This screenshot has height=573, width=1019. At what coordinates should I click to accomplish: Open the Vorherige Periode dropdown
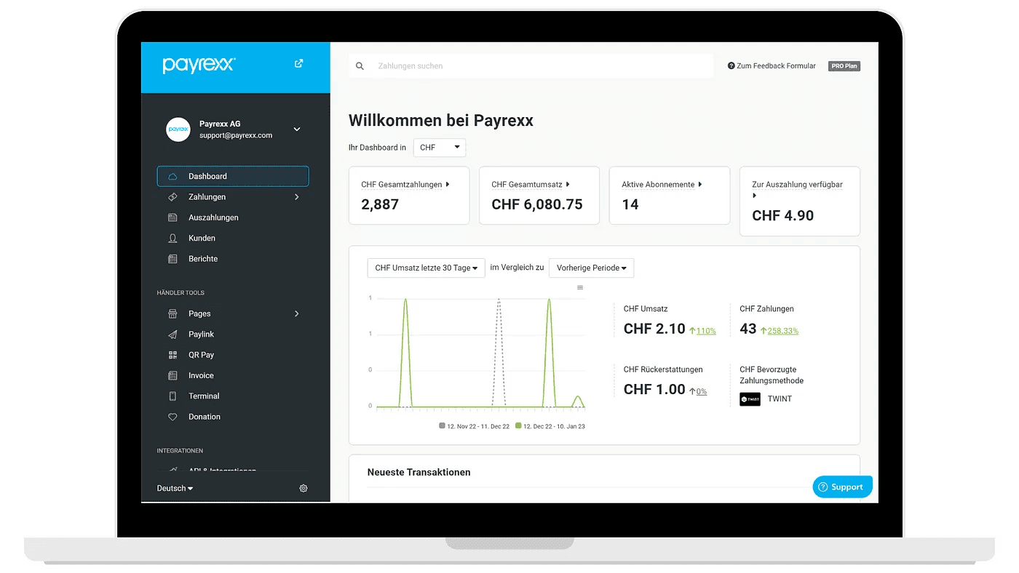[591, 268]
